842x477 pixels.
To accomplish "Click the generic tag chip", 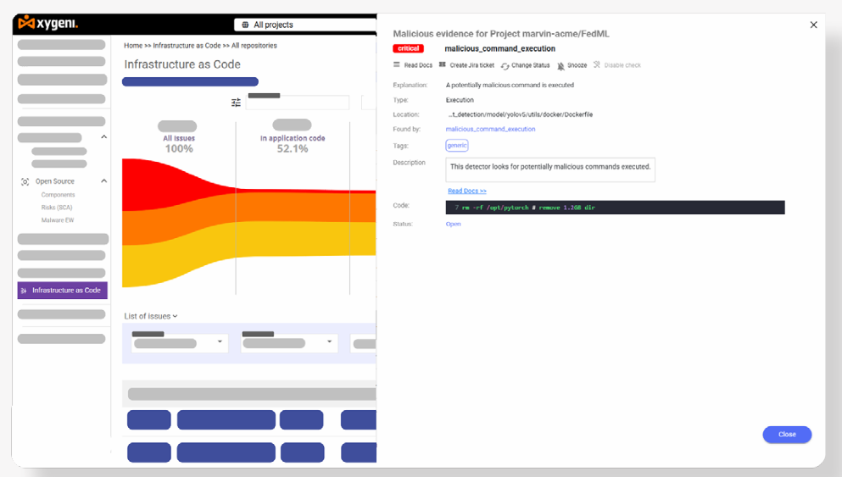I will (x=456, y=146).
